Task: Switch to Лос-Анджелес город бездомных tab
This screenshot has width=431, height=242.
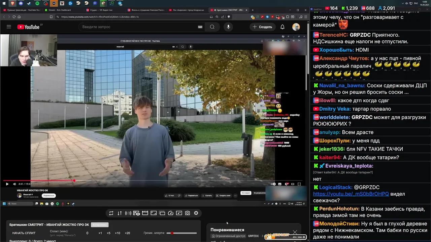Action: click(x=186, y=10)
